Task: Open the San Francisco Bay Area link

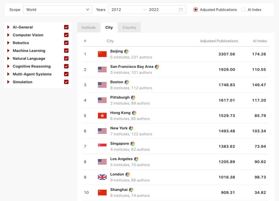Action: 132,66
